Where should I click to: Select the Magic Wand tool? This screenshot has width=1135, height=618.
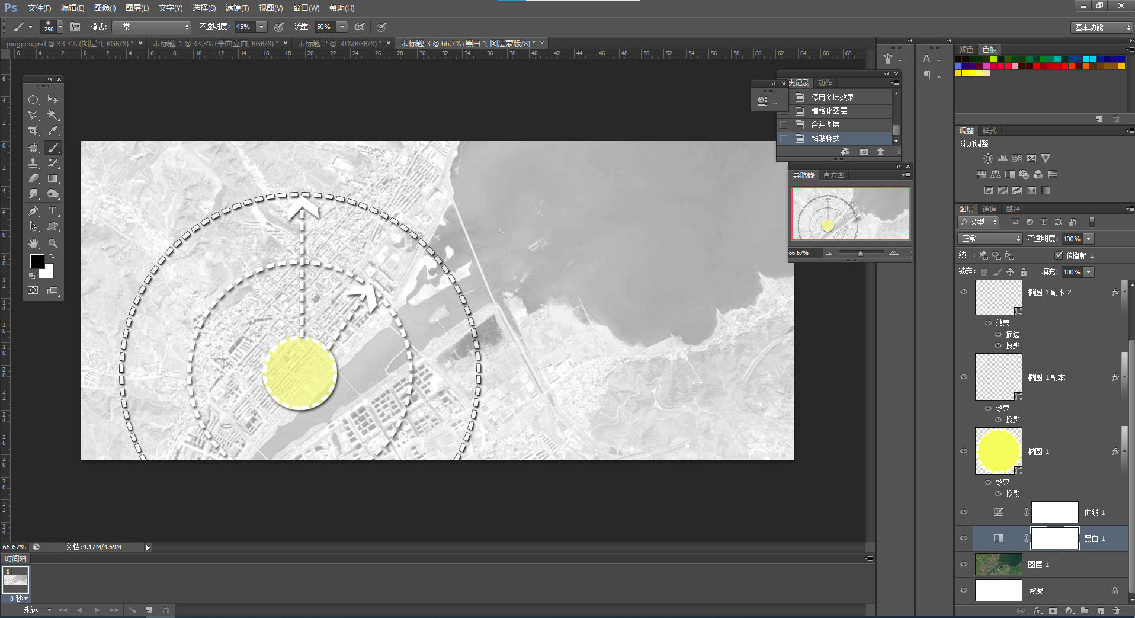coord(53,115)
